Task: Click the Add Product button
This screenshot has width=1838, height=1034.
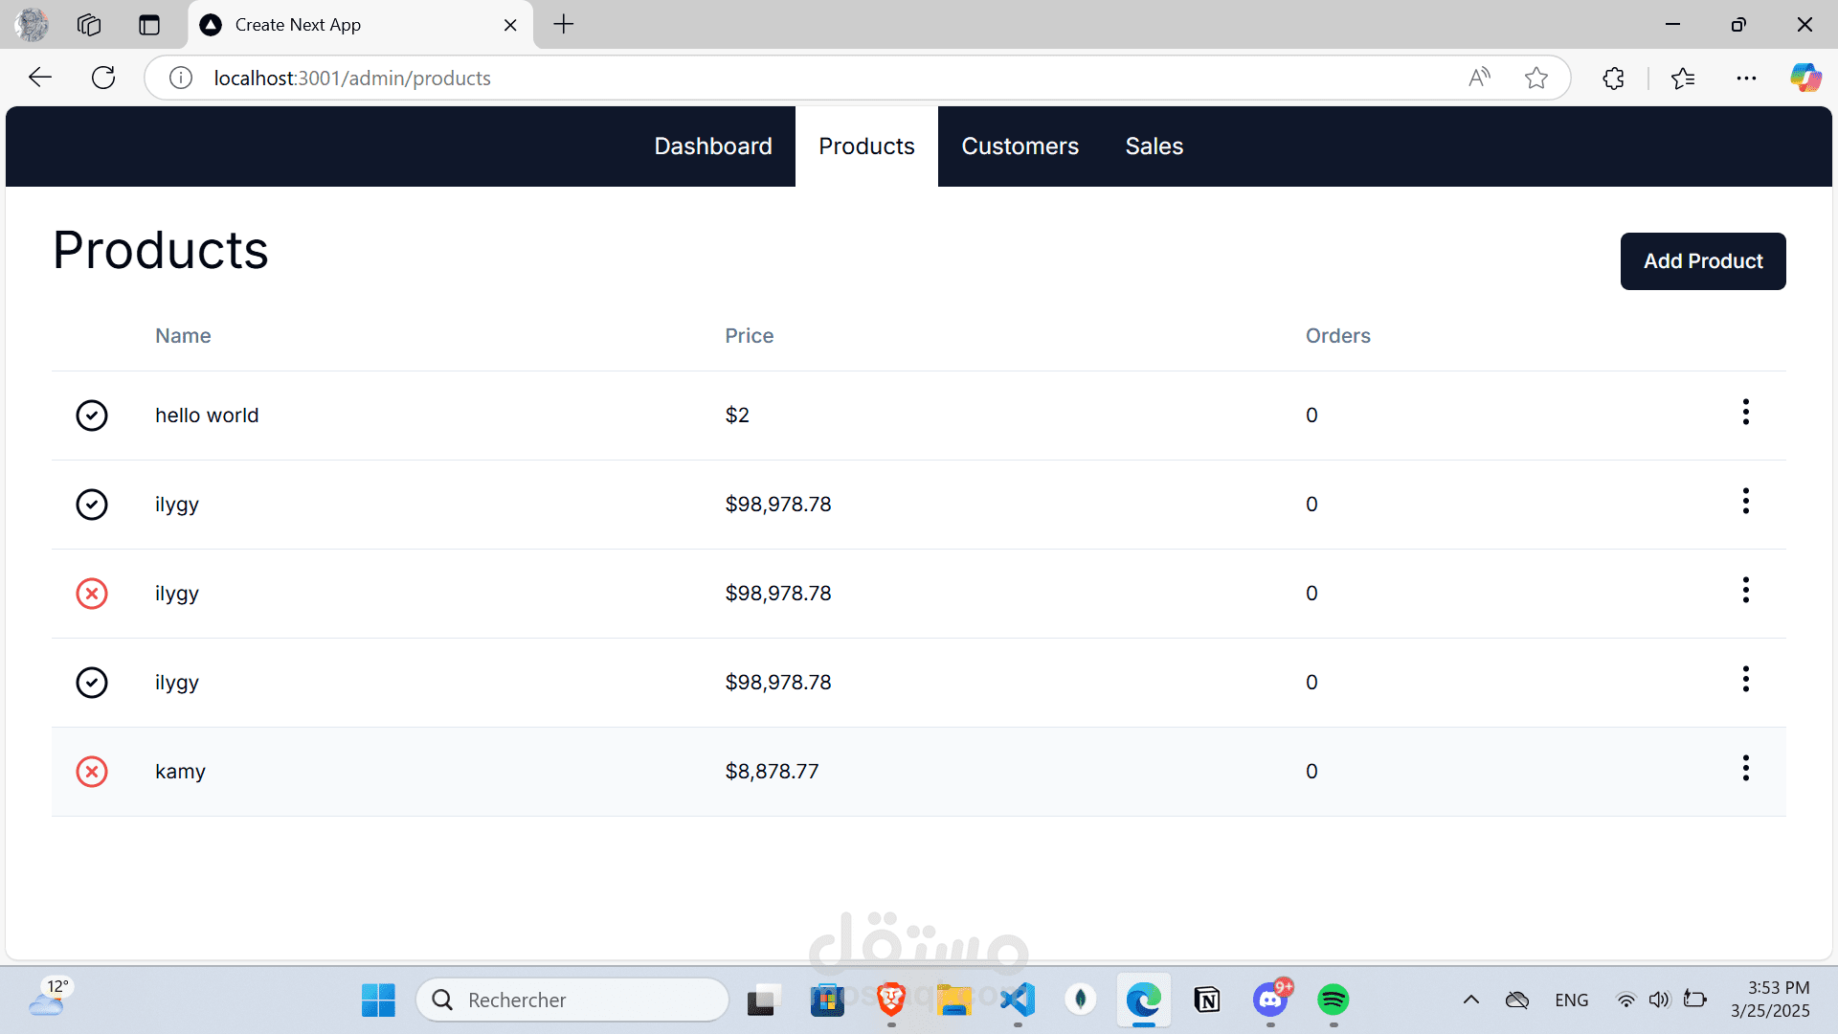Action: (x=1702, y=261)
